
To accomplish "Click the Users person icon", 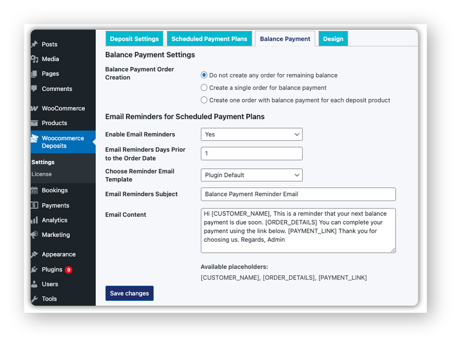I will coord(34,284).
